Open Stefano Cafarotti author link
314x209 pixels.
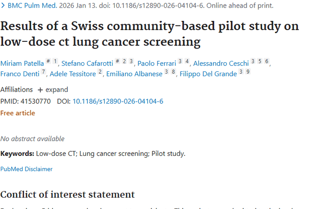tap(88, 64)
